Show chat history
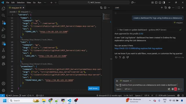186x104 pixels. (166, 8)
